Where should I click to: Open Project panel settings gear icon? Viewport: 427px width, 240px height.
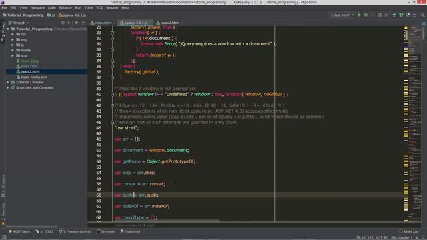pyautogui.click(x=77, y=23)
